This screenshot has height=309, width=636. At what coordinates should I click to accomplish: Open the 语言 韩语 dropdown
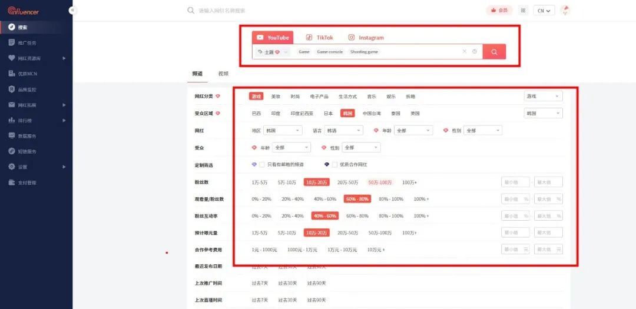click(x=343, y=131)
